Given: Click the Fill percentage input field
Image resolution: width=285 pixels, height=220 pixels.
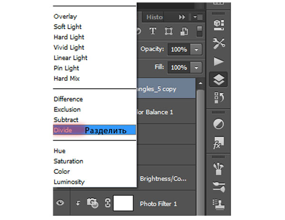Looking at the screenshot, I should tap(179, 68).
